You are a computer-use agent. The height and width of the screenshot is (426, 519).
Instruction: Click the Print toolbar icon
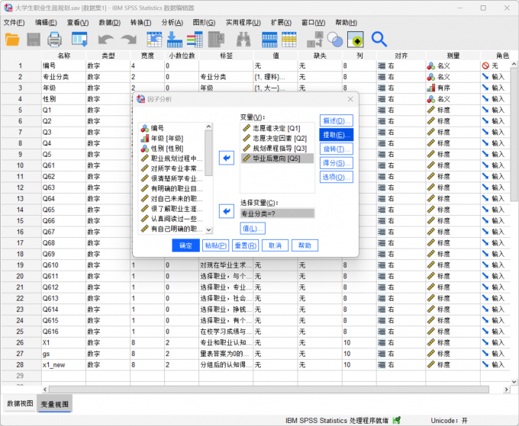tap(54, 40)
